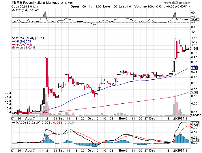Screen dimensions: 202x153
Task: Click the yellow-highlighted latest candlestick
Action: (x=188, y=48)
